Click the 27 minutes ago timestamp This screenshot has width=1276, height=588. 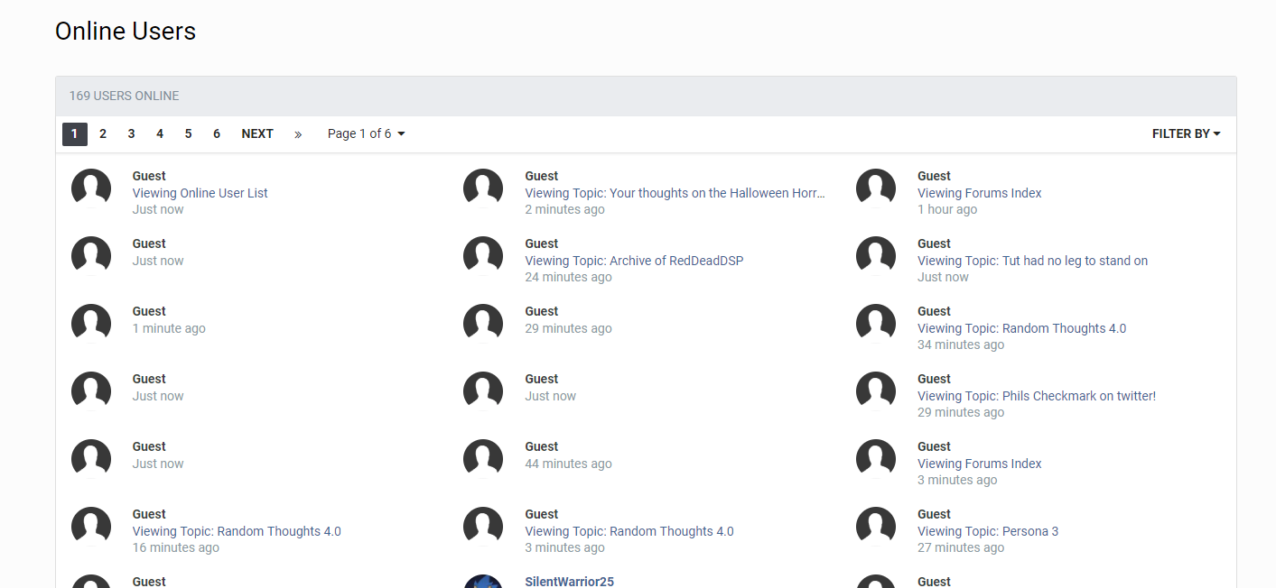[x=961, y=547]
